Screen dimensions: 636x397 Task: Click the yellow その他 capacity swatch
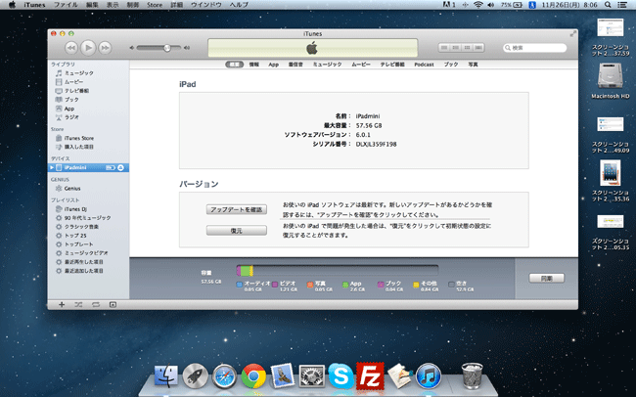click(x=416, y=285)
